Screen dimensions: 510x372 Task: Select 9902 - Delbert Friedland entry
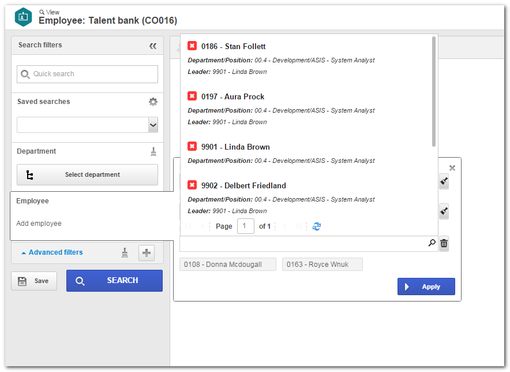[243, 185]
